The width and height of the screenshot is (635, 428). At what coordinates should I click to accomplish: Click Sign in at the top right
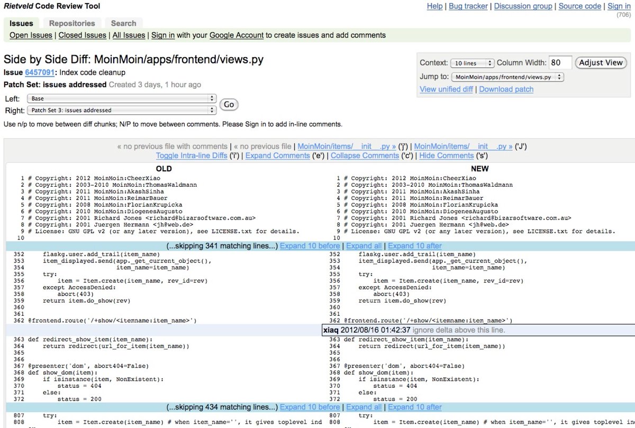tap(619, 6)
